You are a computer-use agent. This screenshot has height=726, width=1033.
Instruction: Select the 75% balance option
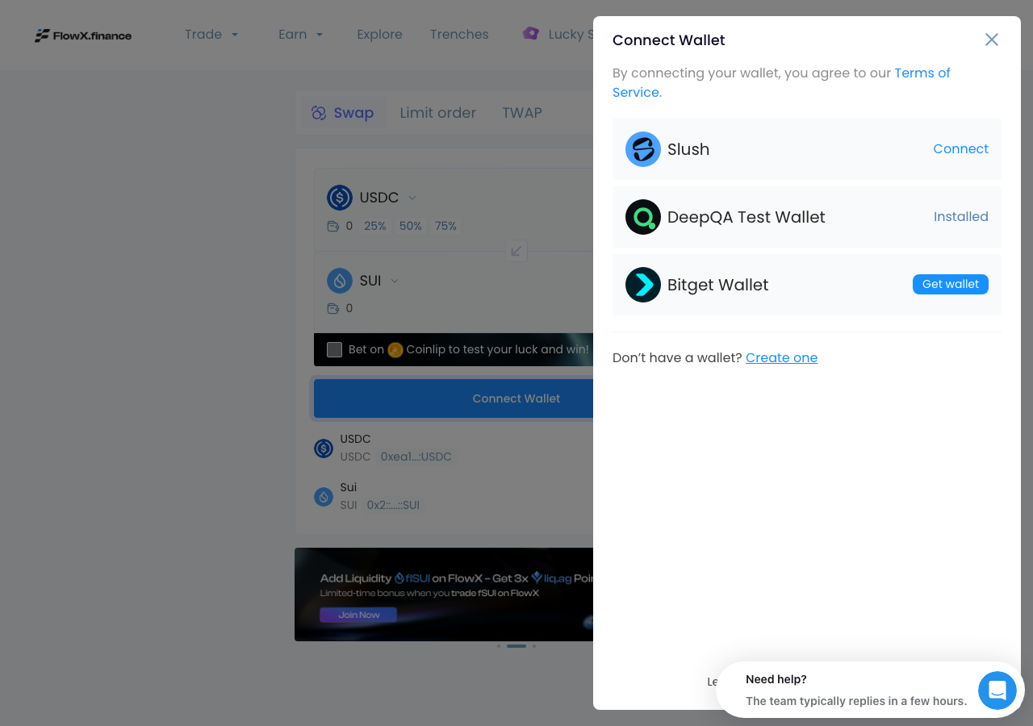(x=446, y=226)
